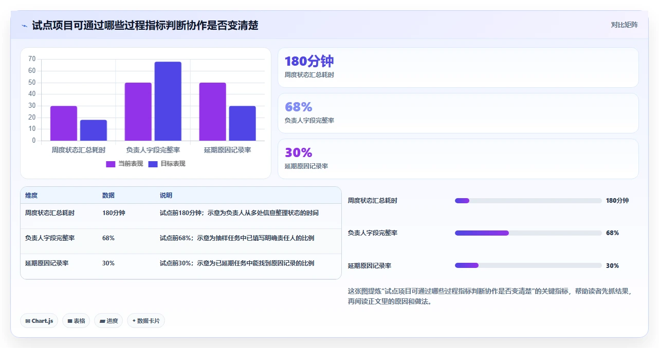Click the blue 目标表现 bar for 周度状态汇总耗时
Image resolution: width=659 pixels, height=348 pixels.
94,130
